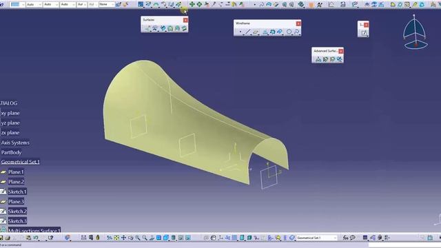
Task: Click the Formula f(x) icon in bottom toolbar
Action: coord(346,238)
